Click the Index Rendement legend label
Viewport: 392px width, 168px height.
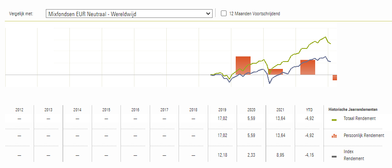(x=354, y=155)
